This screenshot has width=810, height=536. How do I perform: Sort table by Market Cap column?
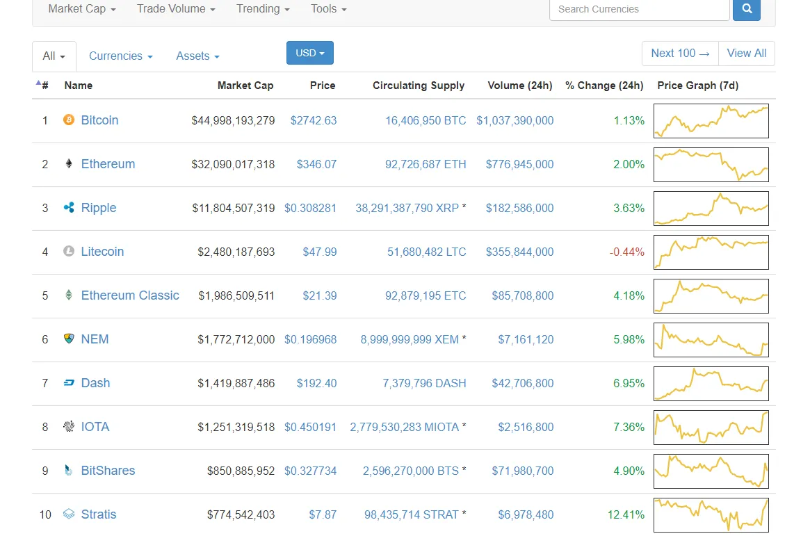coord(245,86)
